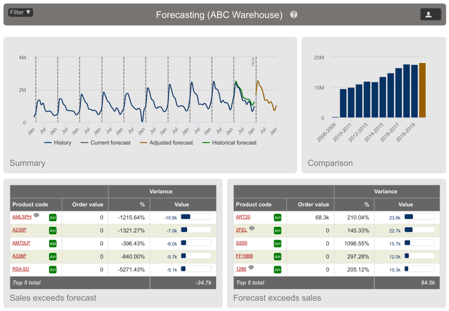Click the Now marker on summary chart
Image resolution: width=449 pixels, height=311 pixels.
pyautogui.click(x=253, y=61)
